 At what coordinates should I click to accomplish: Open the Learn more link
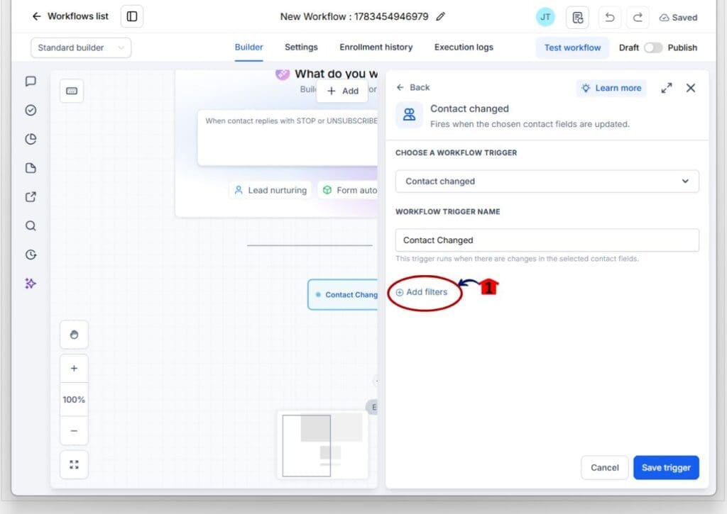611,88
